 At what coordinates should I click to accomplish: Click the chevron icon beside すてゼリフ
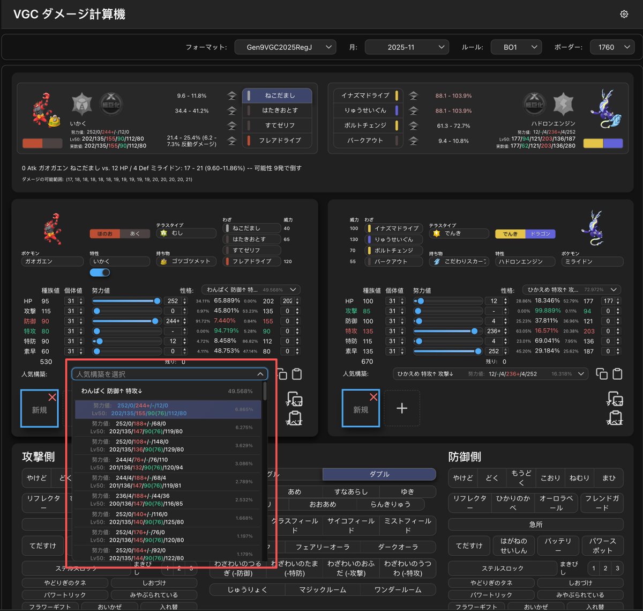click(x=231, y=126)
